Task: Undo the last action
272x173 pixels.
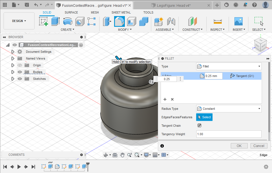Action: tap(36, 5)
